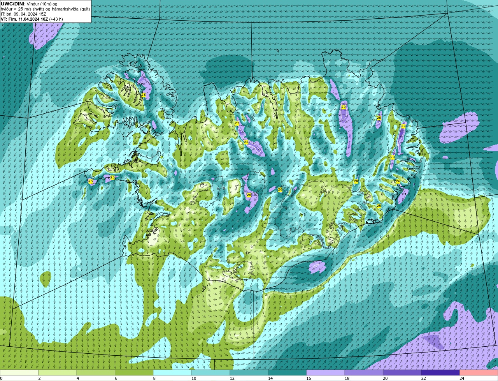Click the legend scale number 24
Screen dimensions: 498x381
[x=462, y=378]
